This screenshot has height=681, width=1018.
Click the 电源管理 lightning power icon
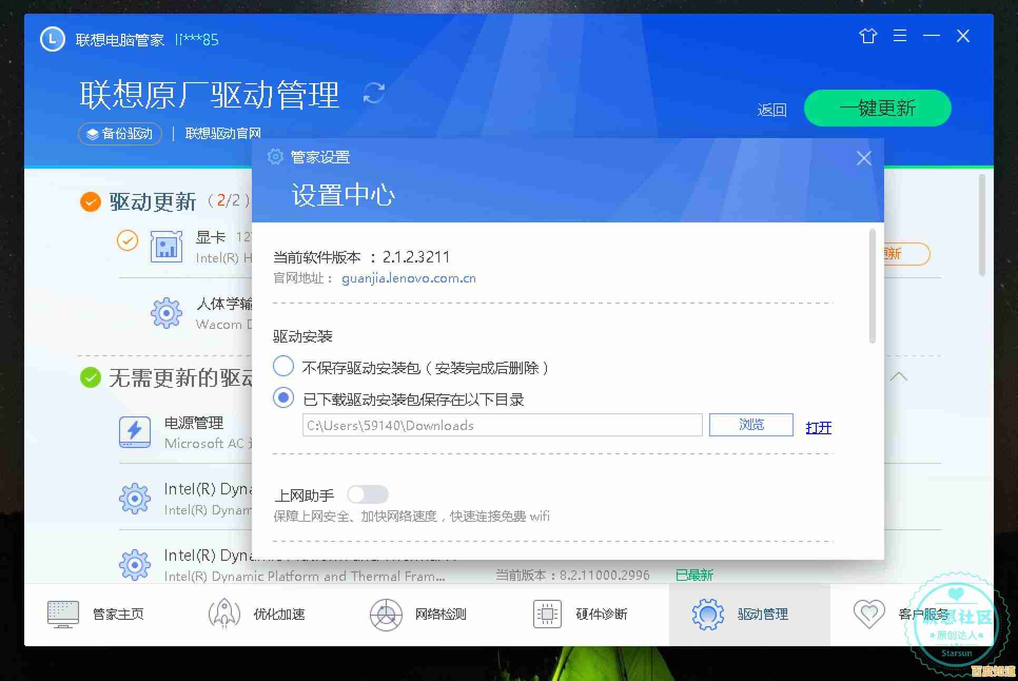pos(135,432)
